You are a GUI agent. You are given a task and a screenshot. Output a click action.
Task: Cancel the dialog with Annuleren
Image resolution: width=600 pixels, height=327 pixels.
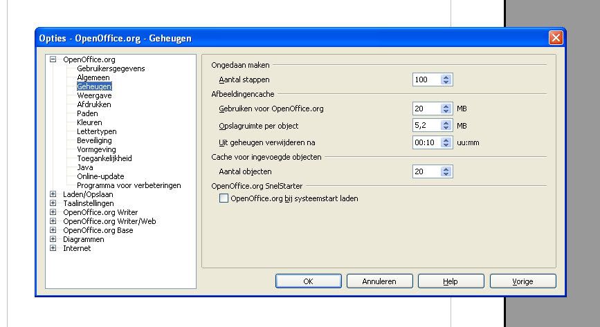pos(380,281)
